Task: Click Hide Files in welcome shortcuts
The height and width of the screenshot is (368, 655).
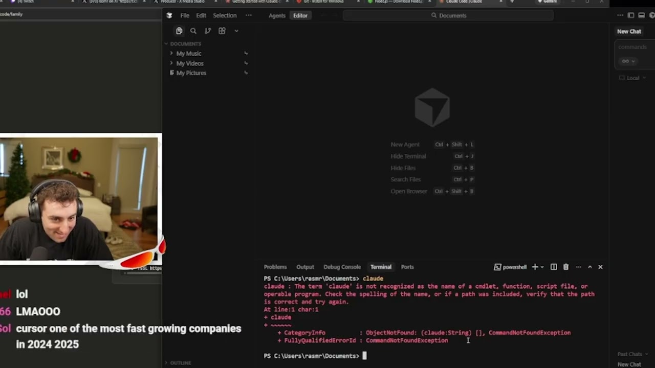Action: tap(403, 168)
